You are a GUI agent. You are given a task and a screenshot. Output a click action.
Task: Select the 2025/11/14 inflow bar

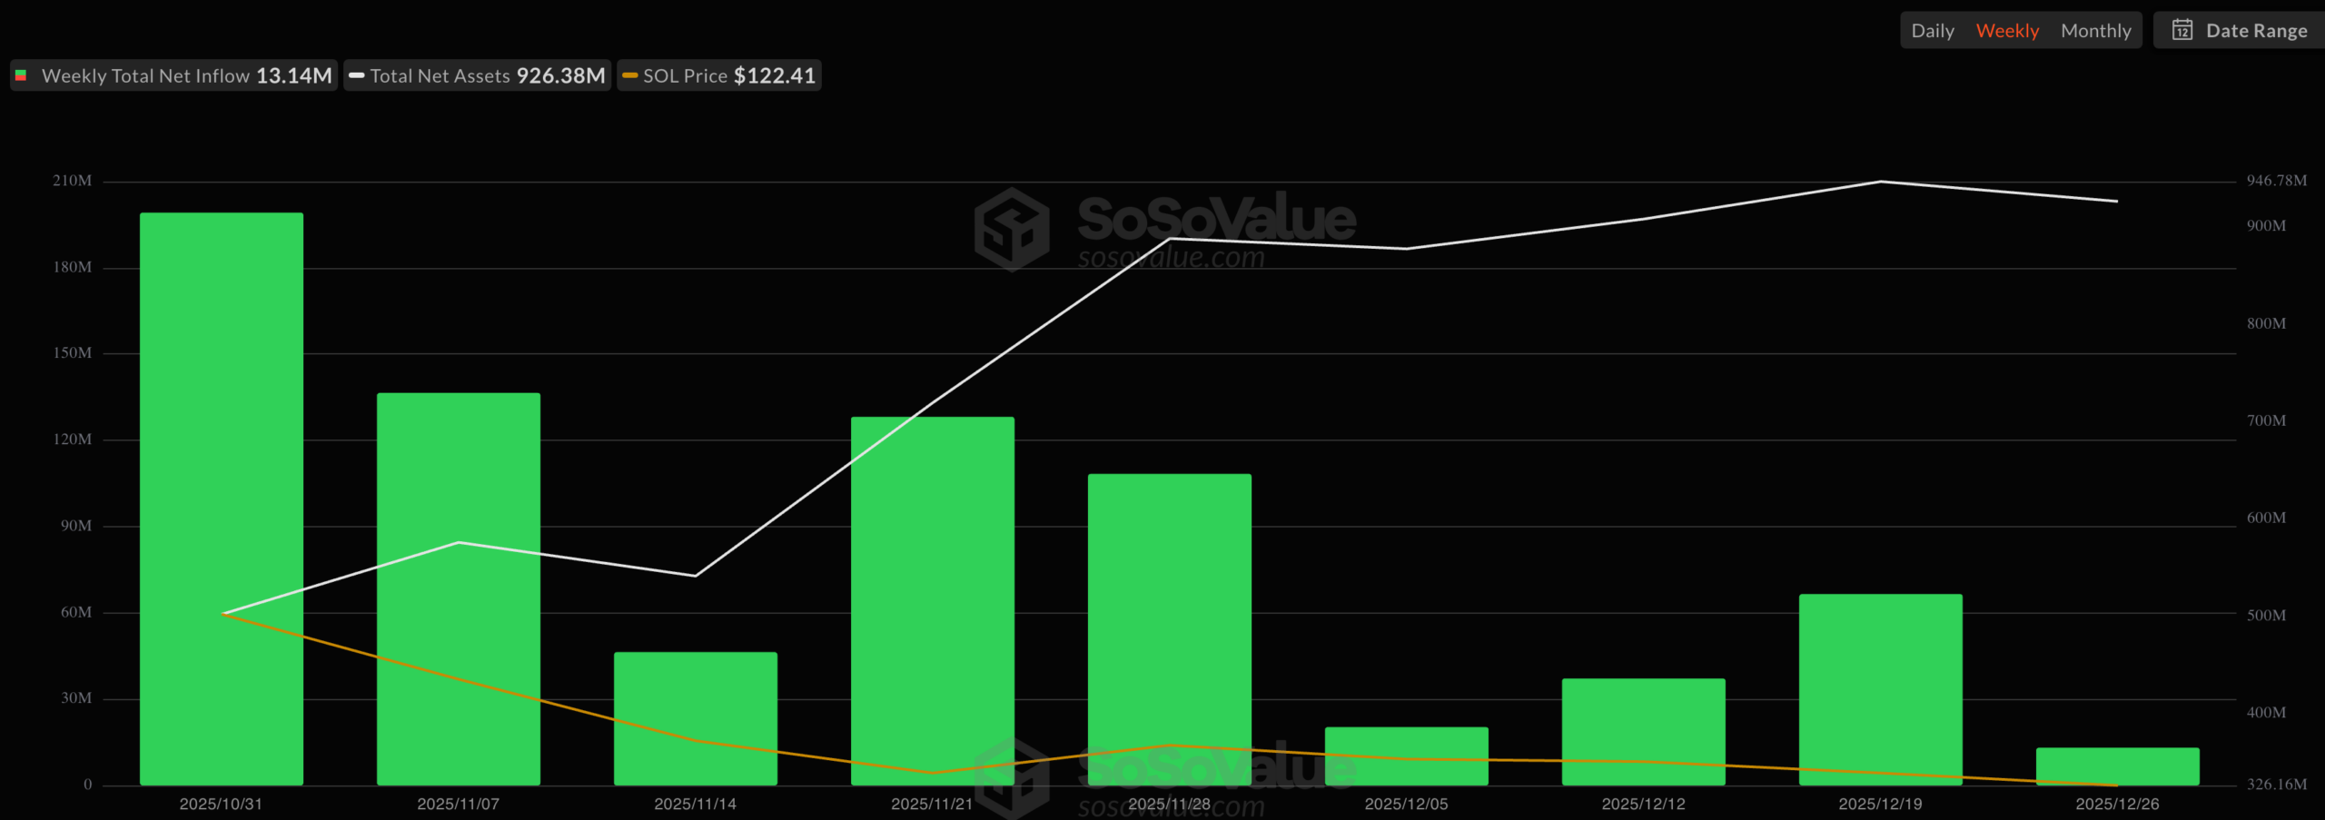(696, 718)
